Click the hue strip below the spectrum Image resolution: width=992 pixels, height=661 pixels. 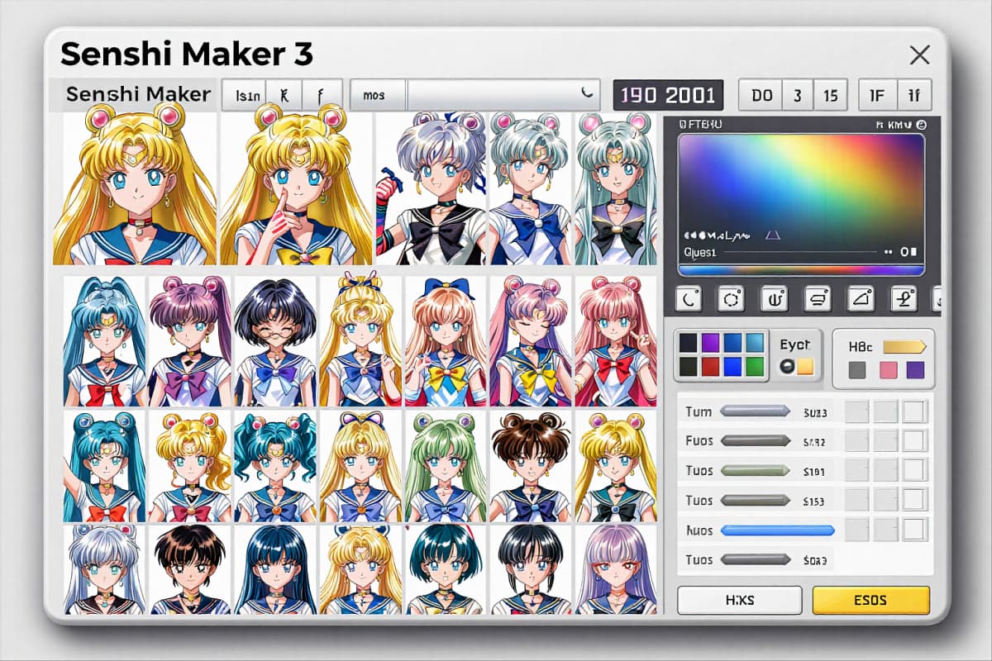click(x=800, y=269)
